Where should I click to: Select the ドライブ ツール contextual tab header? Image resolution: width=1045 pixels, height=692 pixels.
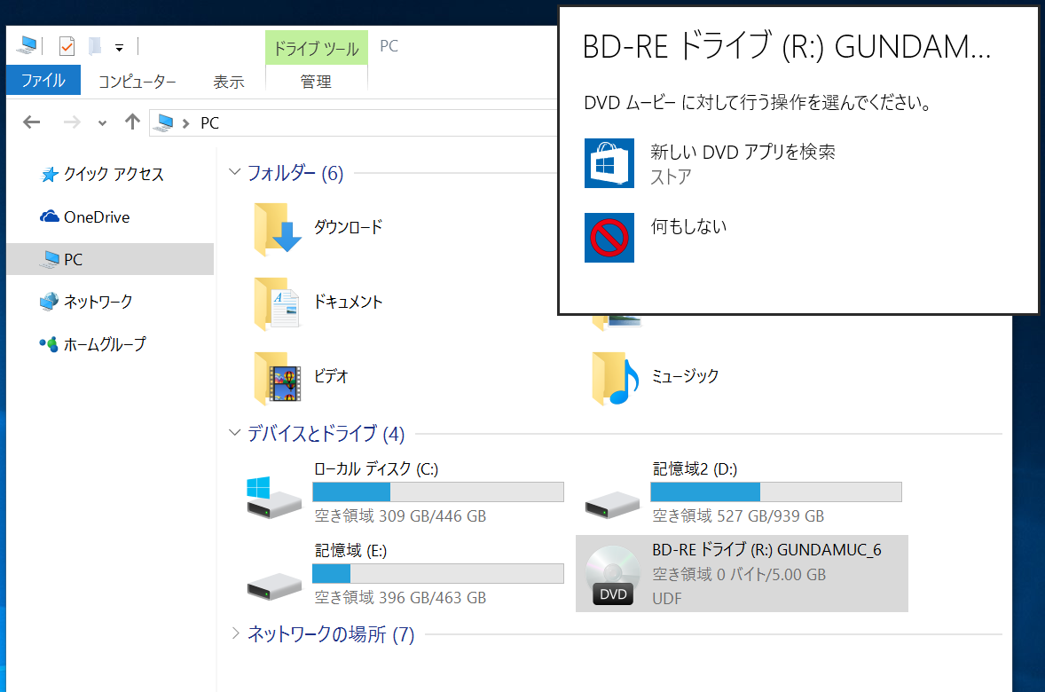point(316,48)
